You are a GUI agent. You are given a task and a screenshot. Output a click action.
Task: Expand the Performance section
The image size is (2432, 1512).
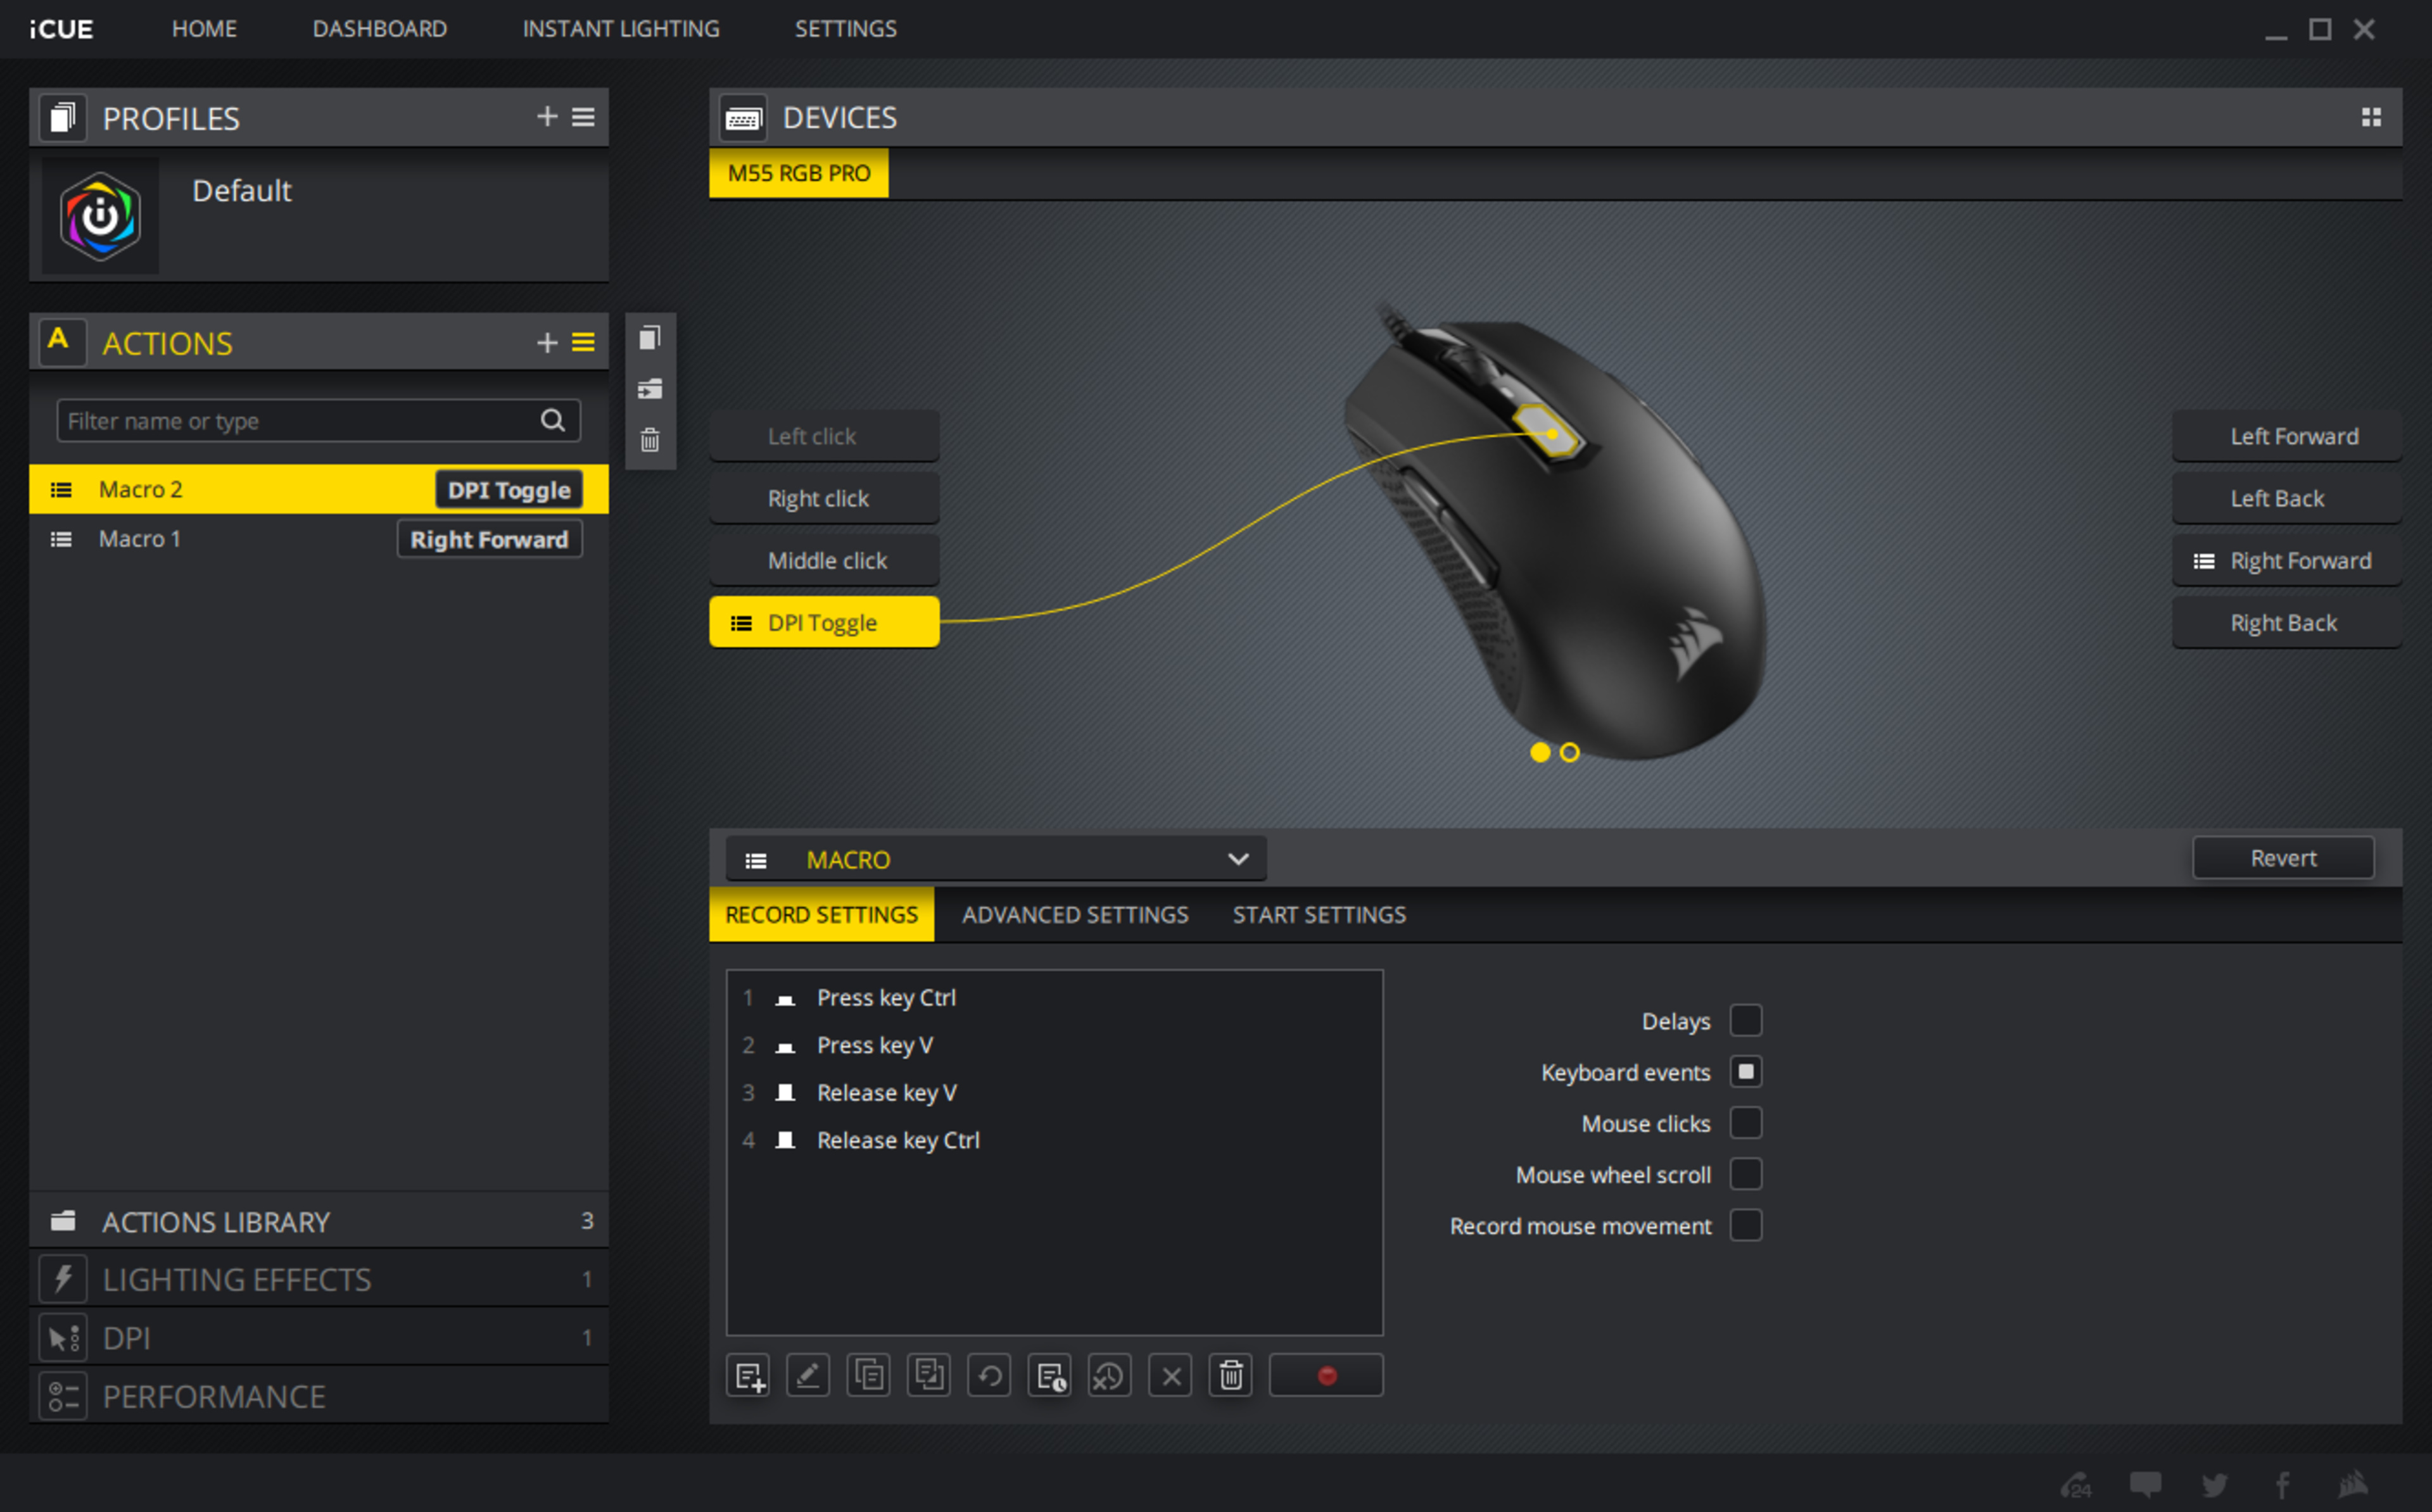319,1396
